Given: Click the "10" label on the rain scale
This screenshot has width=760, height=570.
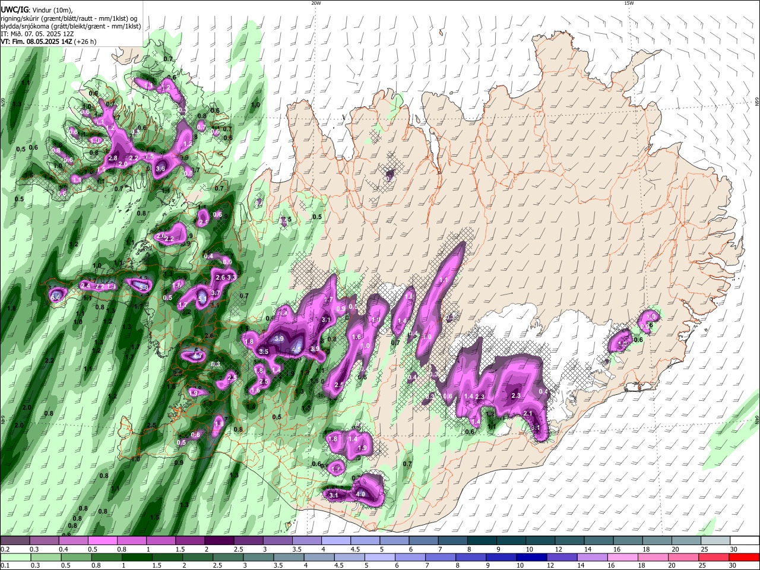Looking at the screenshot, I should [521, 566].
